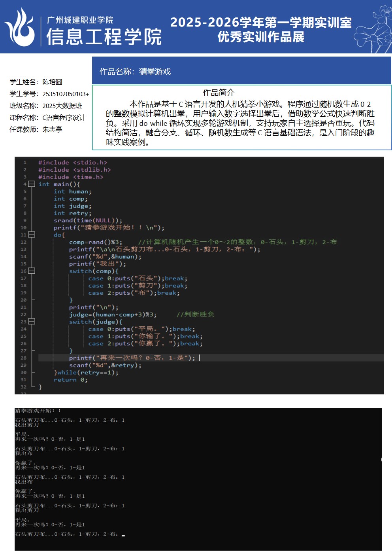392x555 pixels.
Task: Click line number 1 in the editor gutter
Action: pos(24,163)
